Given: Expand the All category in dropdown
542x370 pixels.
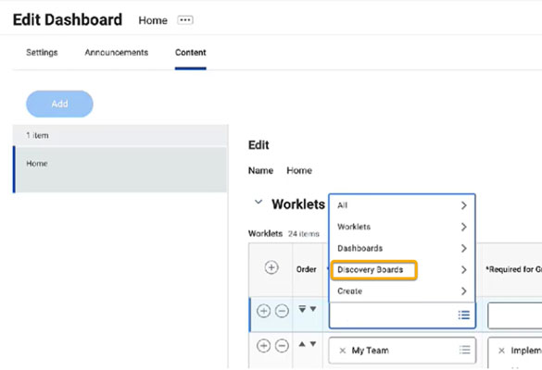Looking at the screenshot, I should pos(402,205).
